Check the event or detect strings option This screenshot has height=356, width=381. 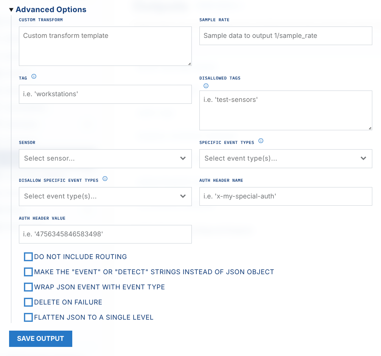[x=28, y=272]
